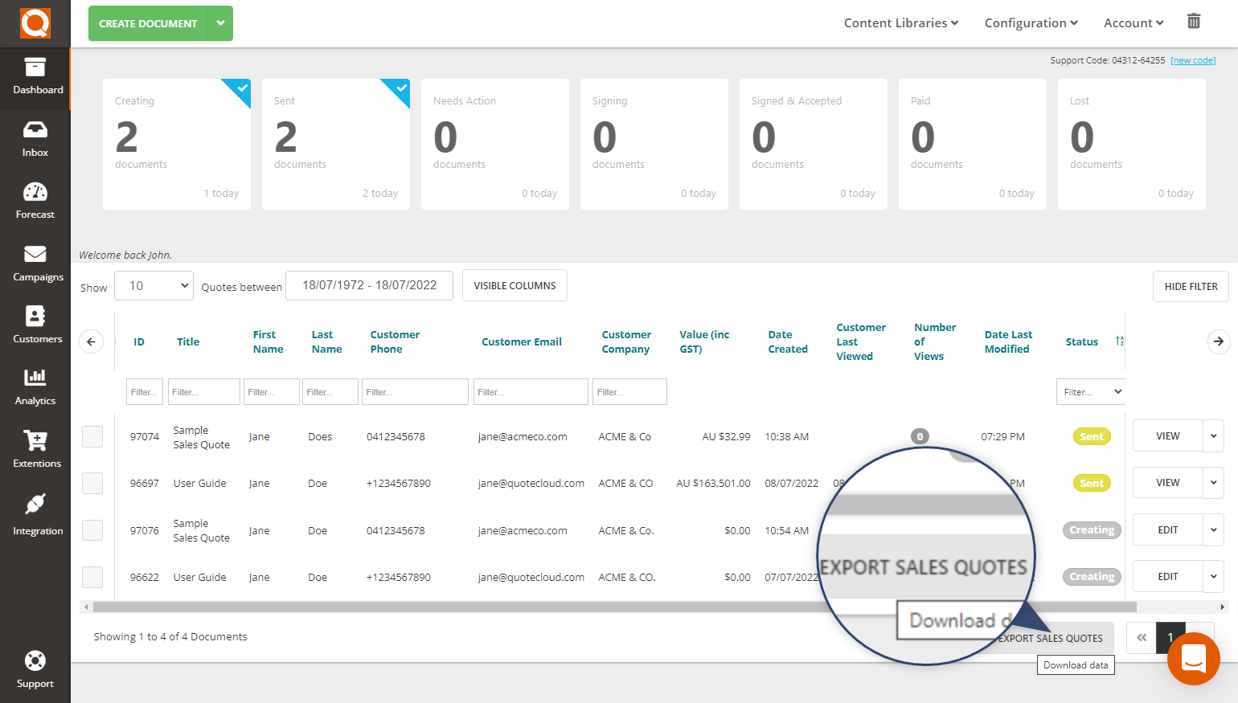Open the Account menu

pos(1133,22)
